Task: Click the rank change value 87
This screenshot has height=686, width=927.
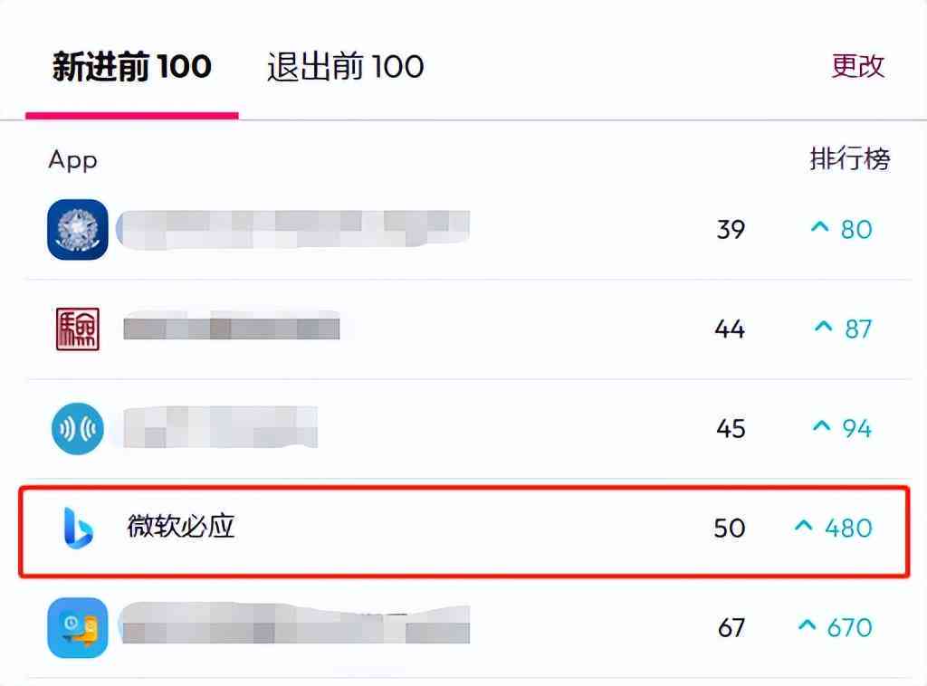Action: pyautogui.click(x=858, y=329)
